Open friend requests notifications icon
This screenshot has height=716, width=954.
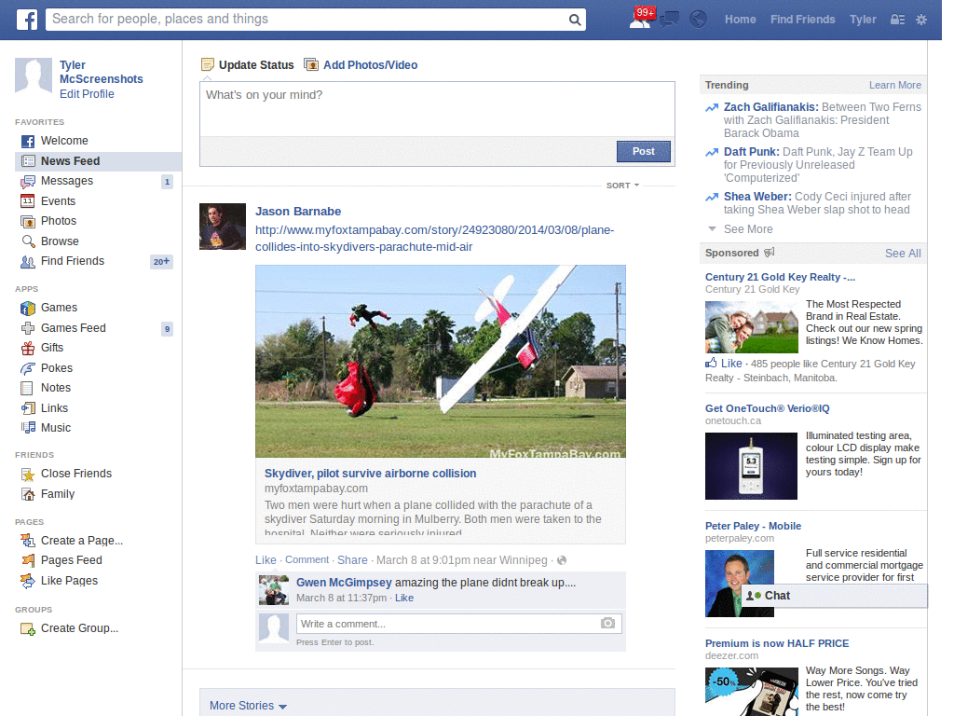[640, 20]
